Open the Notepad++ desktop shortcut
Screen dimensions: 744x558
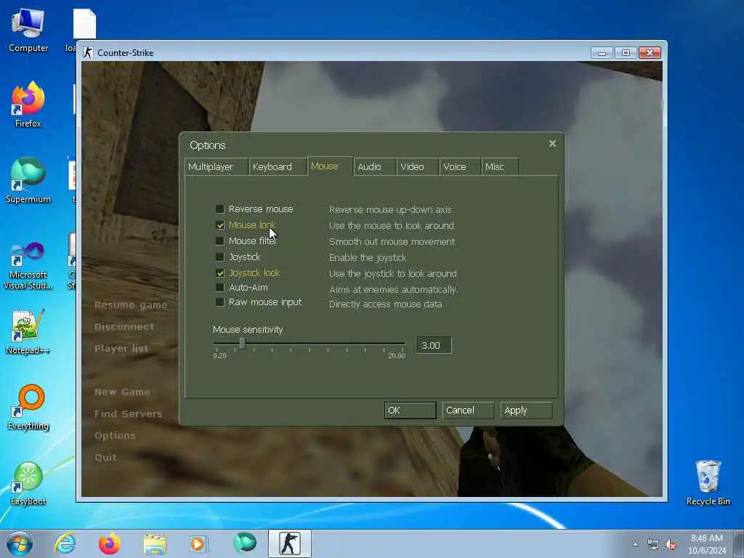28,331
